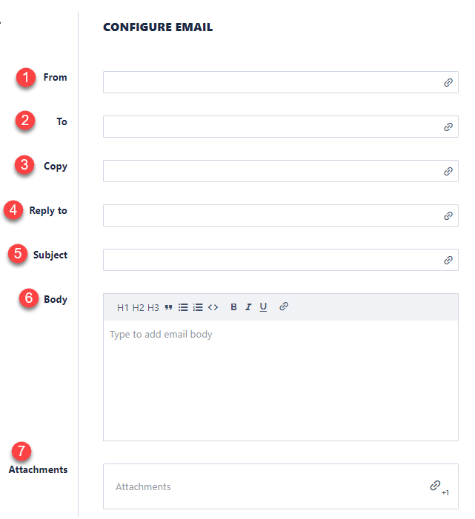Insert a link from body toolbar
Viewport: 475px width, 519px height.
[x=284, y=307]
